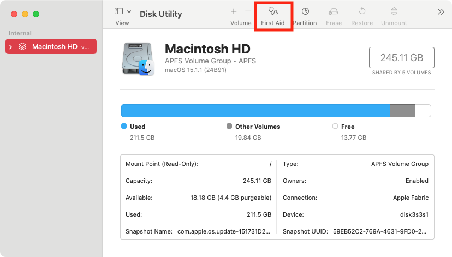Click the 'Mount Point (Read-Only):' row
The height and width of the screenshot is (257, 452).
tap(198, 164)
